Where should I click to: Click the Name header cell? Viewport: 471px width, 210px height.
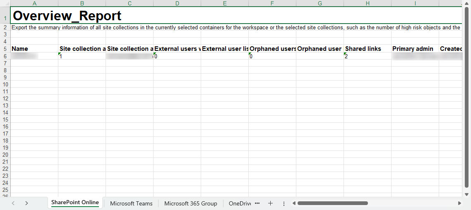[34, 49]
